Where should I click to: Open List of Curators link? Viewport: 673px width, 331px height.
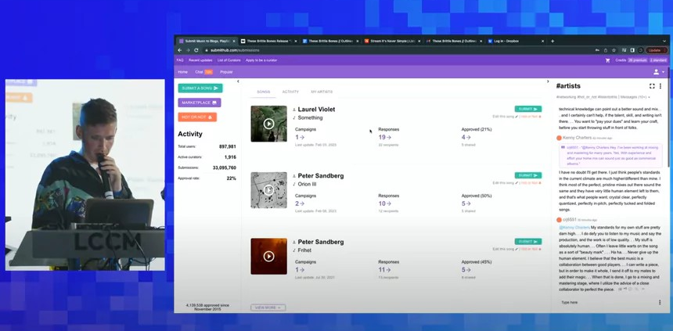[x=229, y=60]
